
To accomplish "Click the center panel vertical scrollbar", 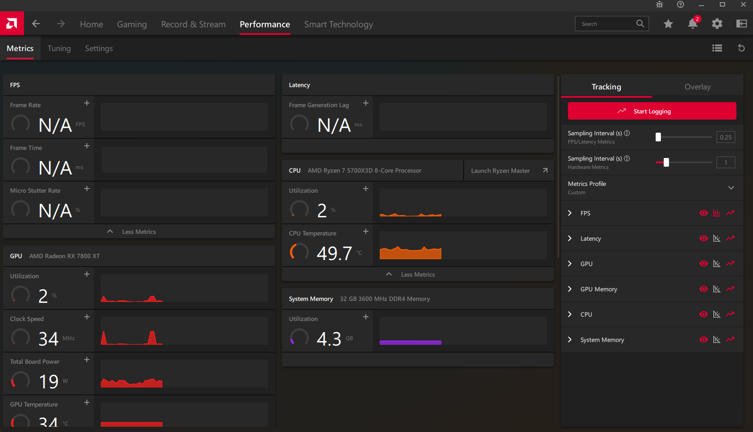I will tap(558, 168).
